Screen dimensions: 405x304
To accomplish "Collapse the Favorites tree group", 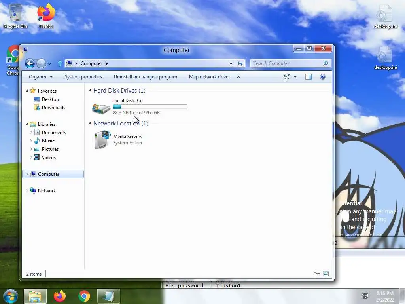I will 27,91.
